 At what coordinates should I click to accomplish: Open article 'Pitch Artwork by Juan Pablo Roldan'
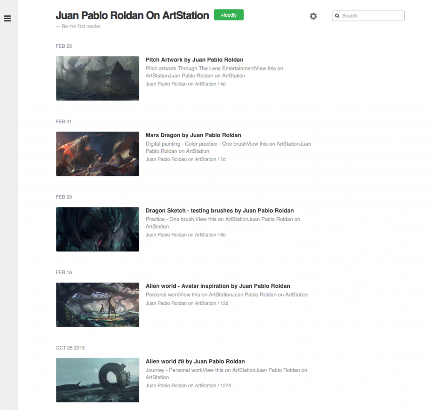[195, 60]
